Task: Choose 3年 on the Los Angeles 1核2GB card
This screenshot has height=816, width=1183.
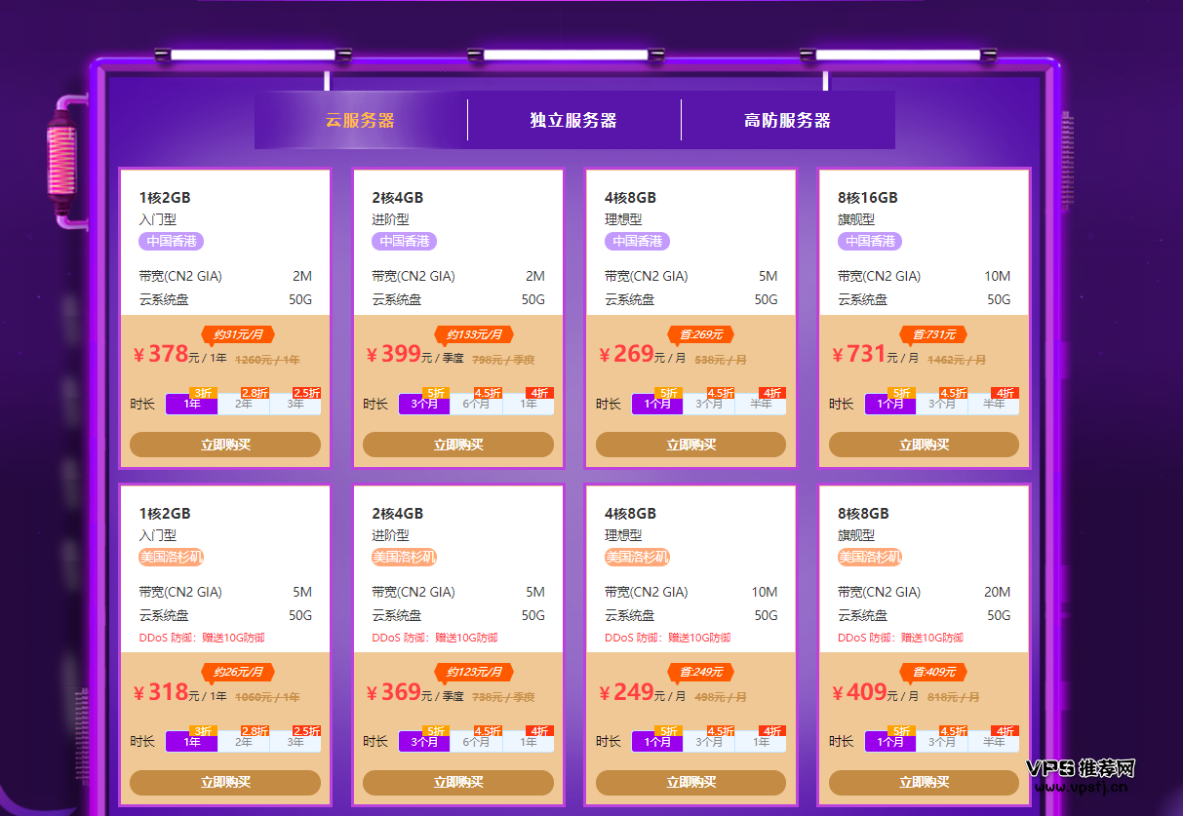Action: pyautogui.click(x=296, y=742)
